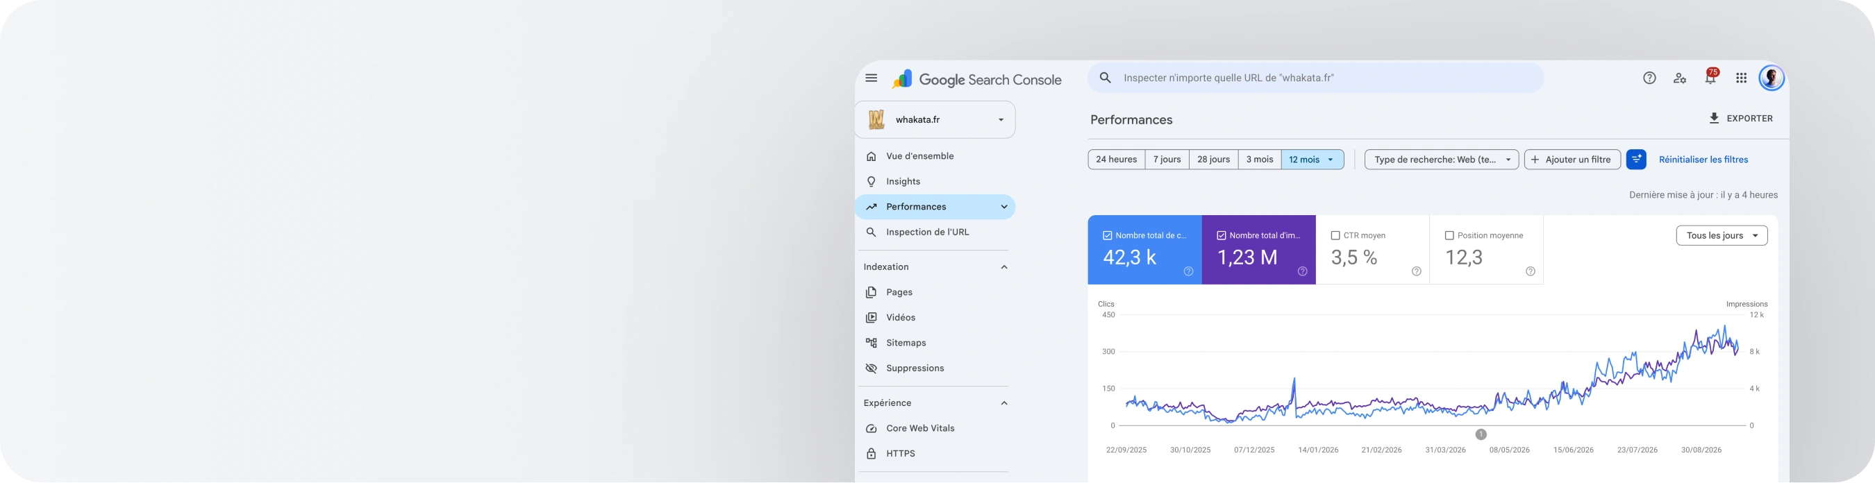Open the 12 mois date range dropdown

coord(1312,160)
